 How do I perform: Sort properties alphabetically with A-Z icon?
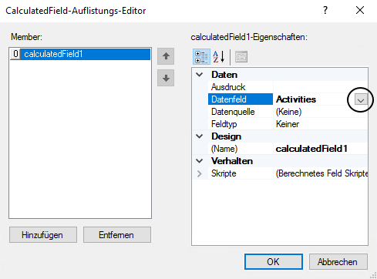(x=219, y=56)
